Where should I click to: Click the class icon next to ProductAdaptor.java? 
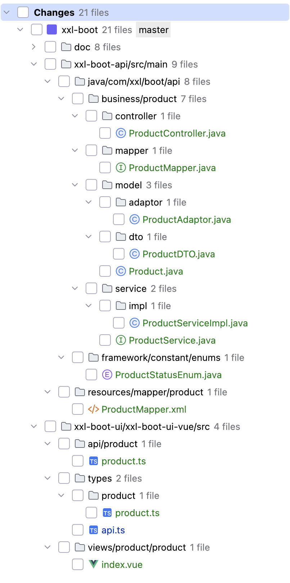point(135,220)
